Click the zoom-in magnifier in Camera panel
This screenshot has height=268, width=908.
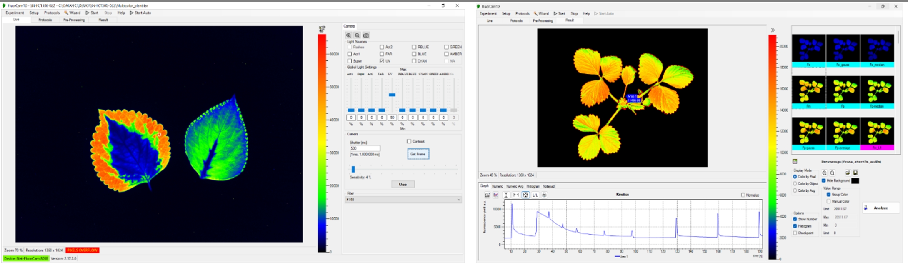[x=349, y=35]
